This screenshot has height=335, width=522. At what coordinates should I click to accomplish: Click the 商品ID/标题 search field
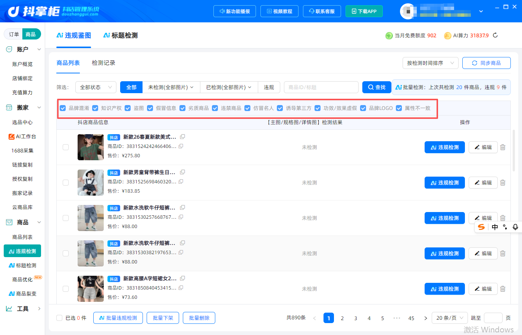[321, 87]
